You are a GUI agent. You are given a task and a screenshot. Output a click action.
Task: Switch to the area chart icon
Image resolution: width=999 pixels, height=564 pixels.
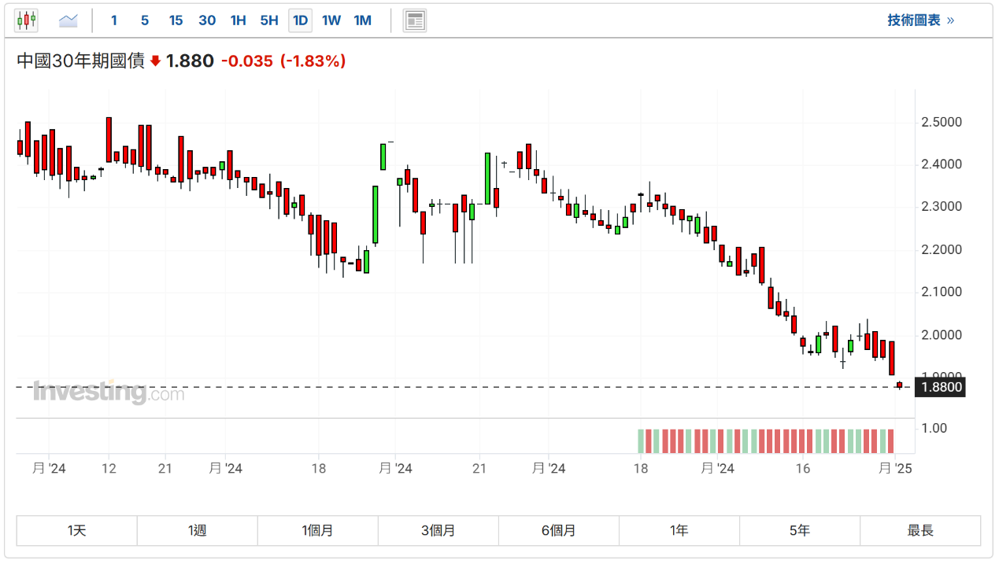tap(68, 20)
